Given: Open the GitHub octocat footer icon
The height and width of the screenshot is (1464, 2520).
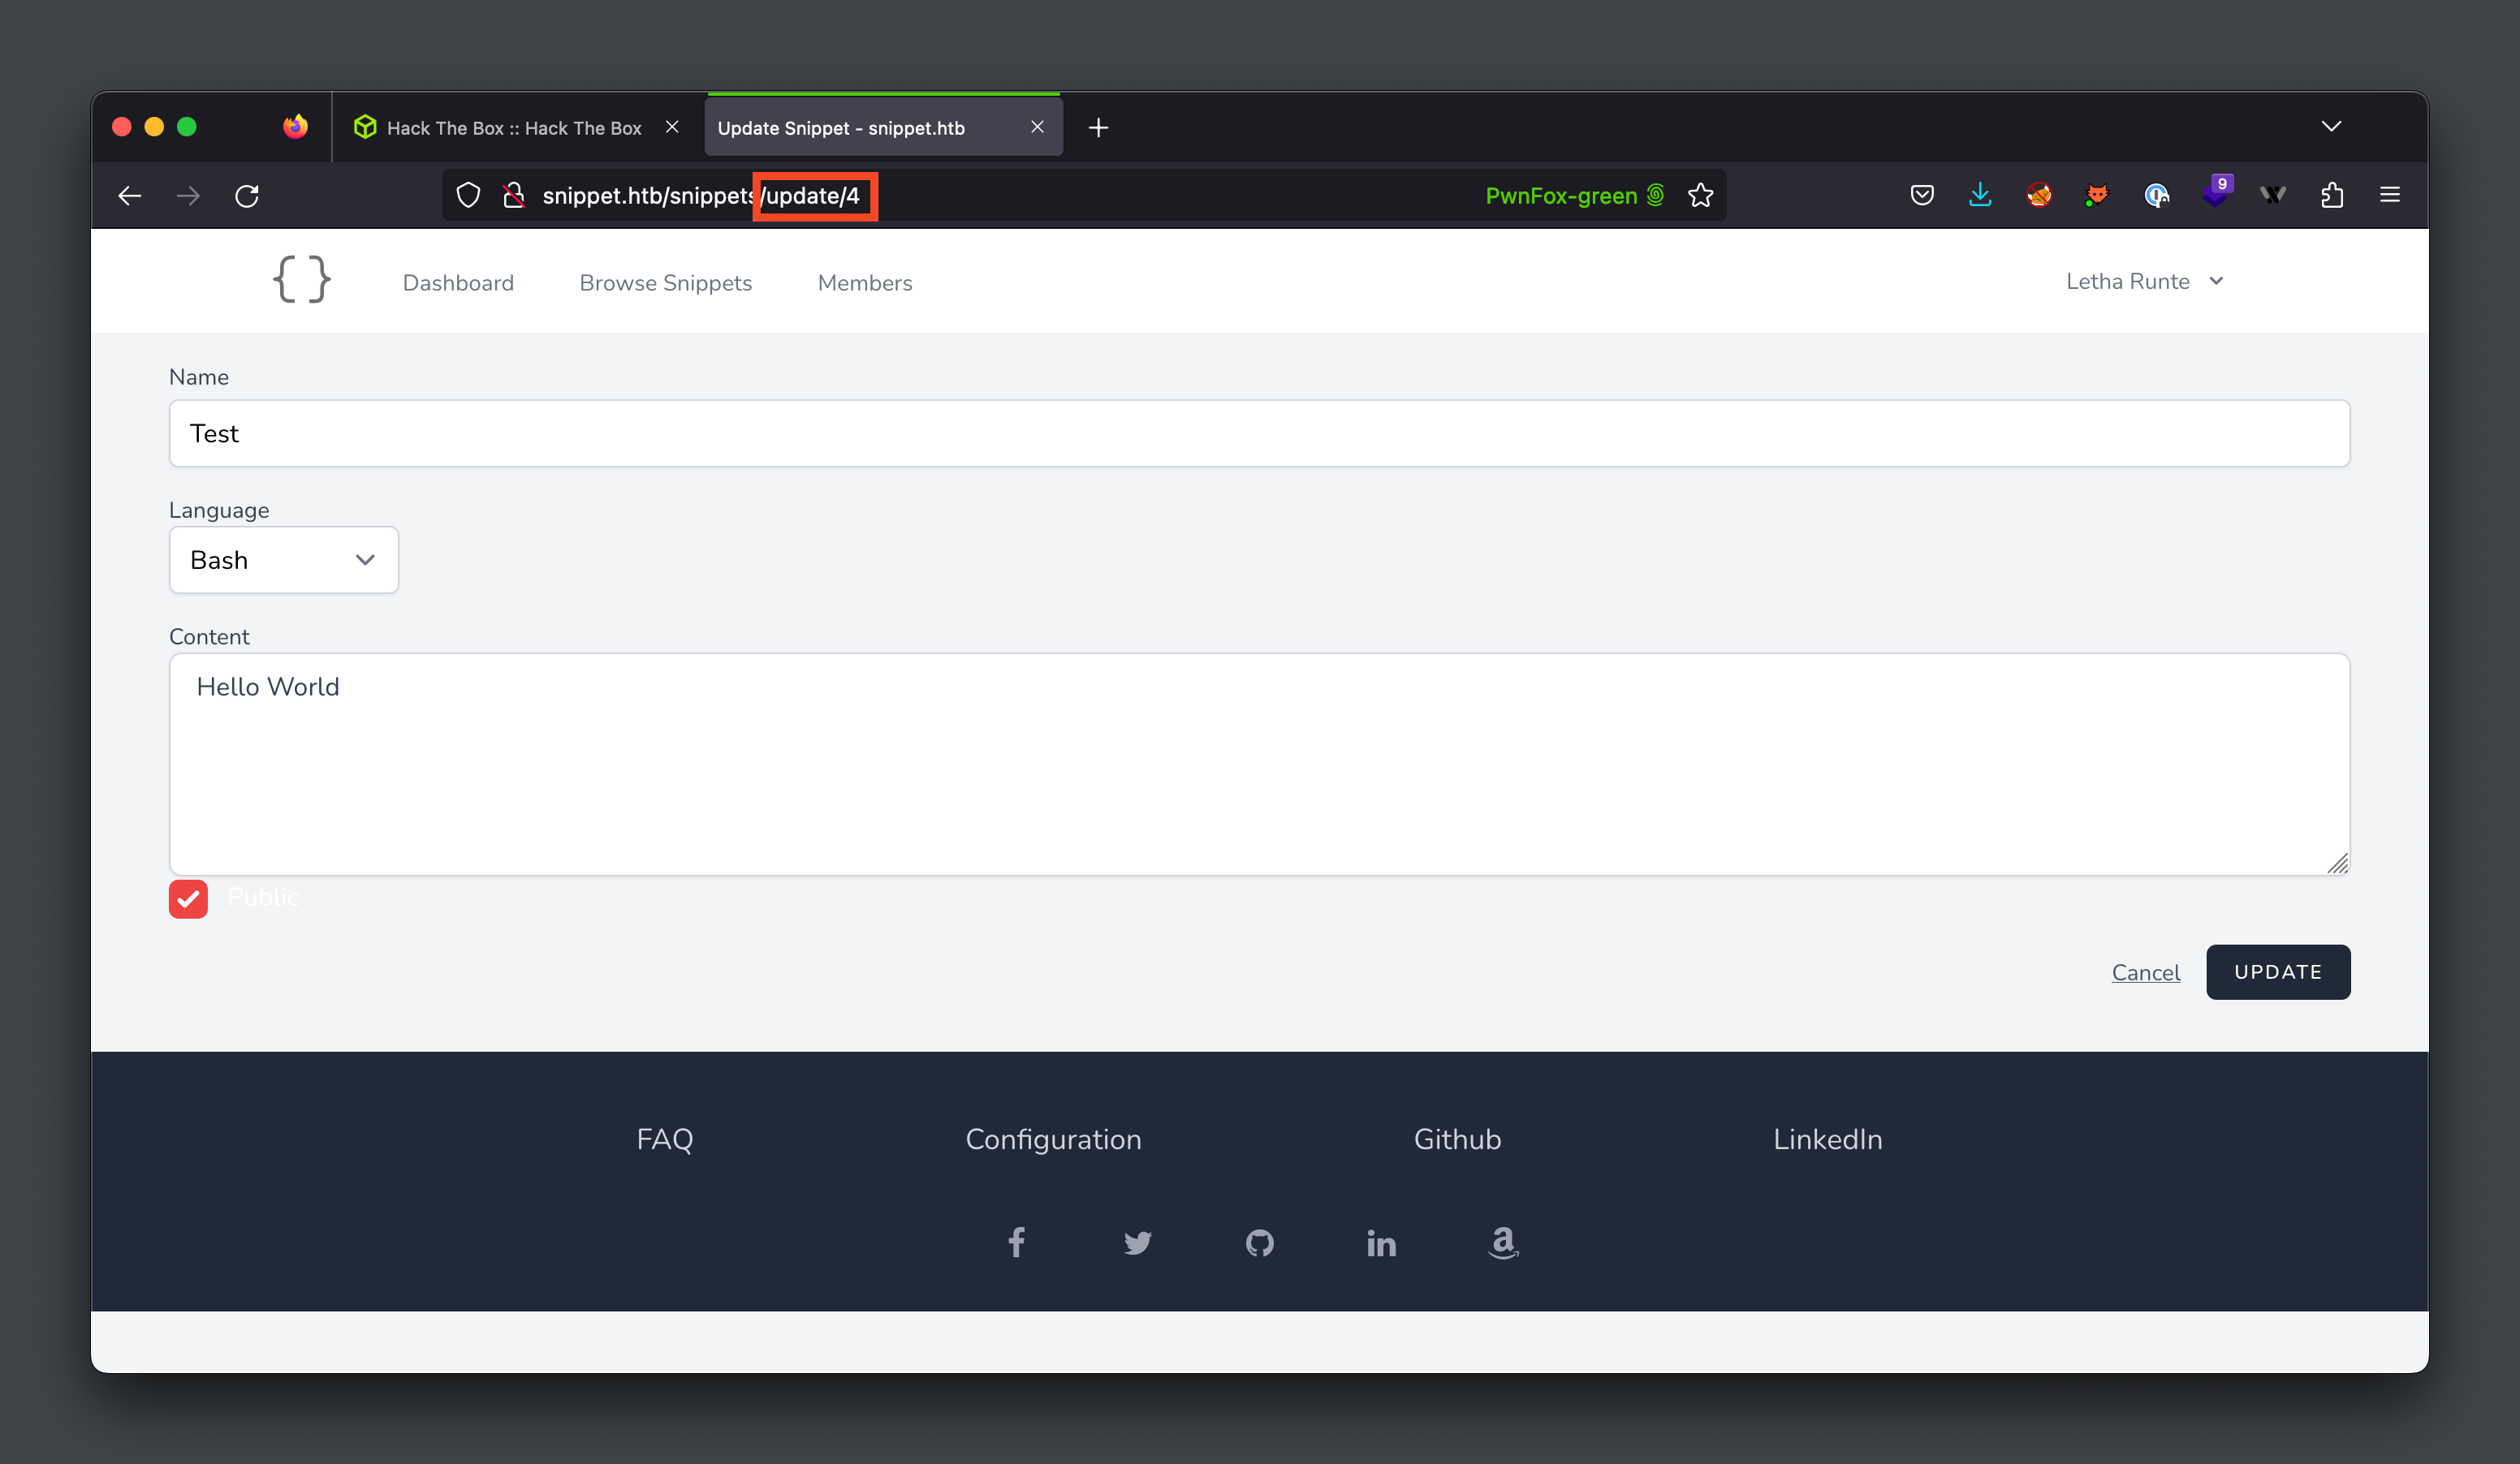Looking at the screenshot, I should click(1260, 1243).
